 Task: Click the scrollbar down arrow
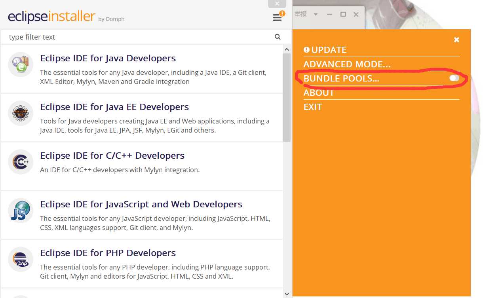287,294
